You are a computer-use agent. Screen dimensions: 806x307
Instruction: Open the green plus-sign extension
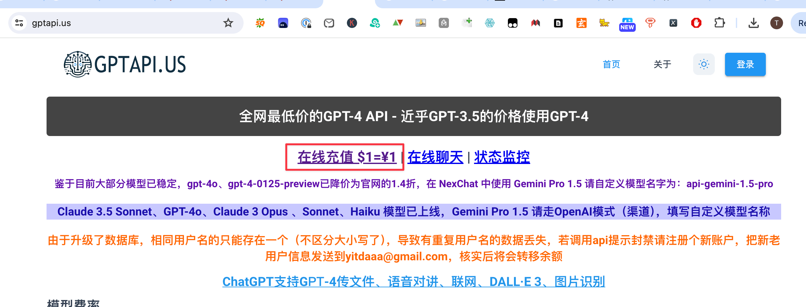467,23
